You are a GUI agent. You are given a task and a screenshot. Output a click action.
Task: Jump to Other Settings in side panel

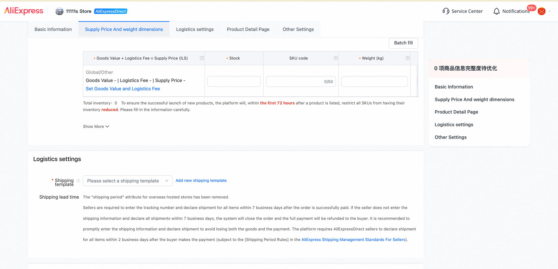(x=451, y=137)
